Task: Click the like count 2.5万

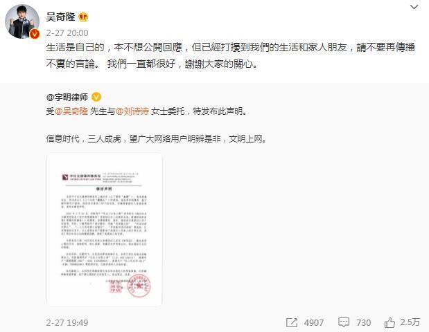Action: tap(410, 322)
